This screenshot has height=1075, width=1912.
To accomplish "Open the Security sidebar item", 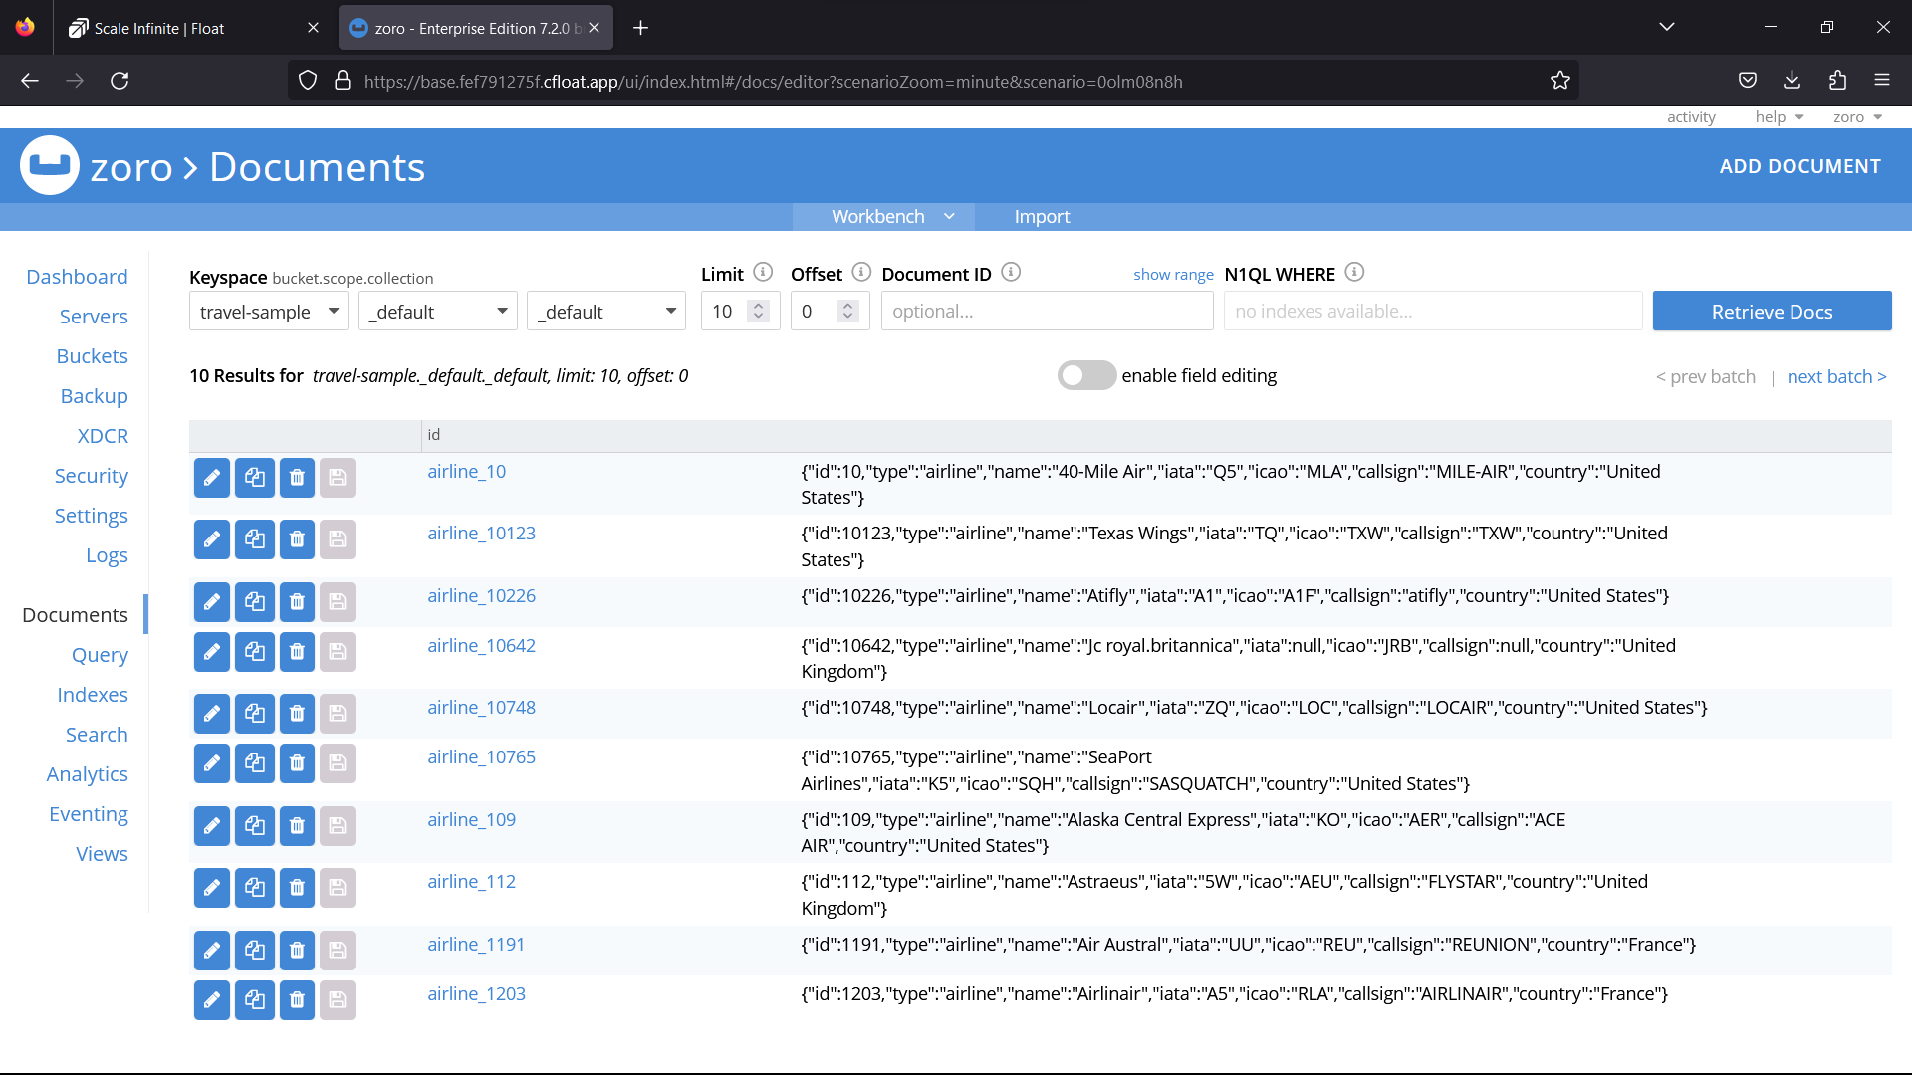I will [x=91, y=476].
